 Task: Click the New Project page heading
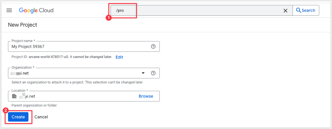tap(23, 25)
